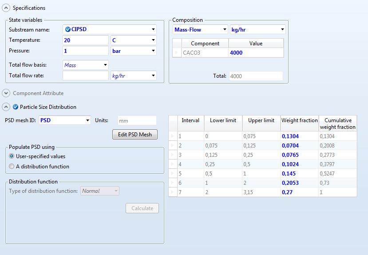Image resolution: width=368 pixels, height=255 pixels.
Task: Click upper limit cell 3,15
Action: pos(261,192)
